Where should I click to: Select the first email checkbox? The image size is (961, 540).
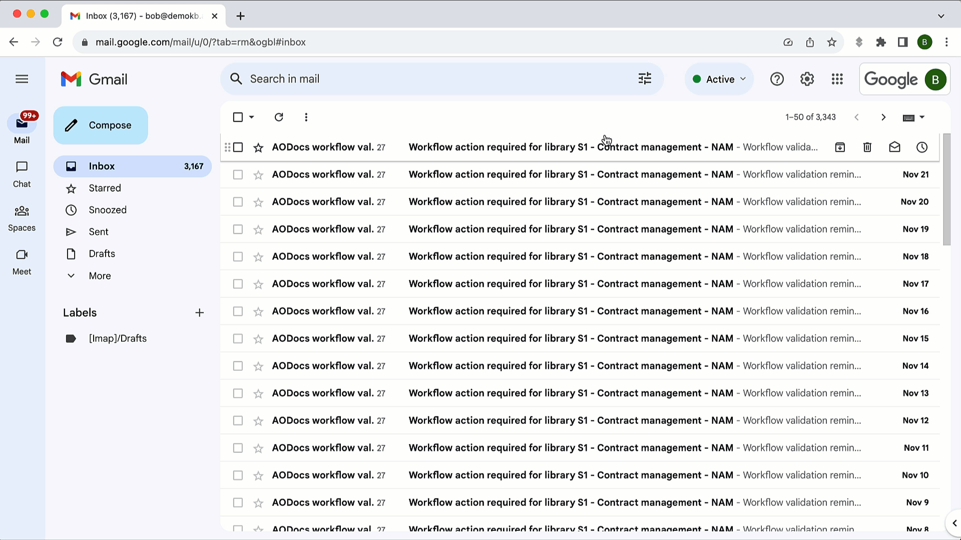[x=238, y=147]
